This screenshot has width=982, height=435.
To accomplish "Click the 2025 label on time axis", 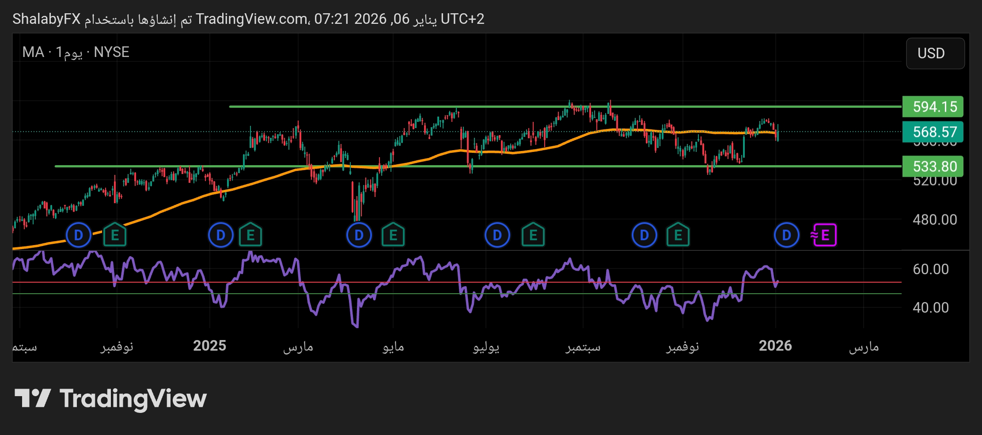I will point(209,346).
